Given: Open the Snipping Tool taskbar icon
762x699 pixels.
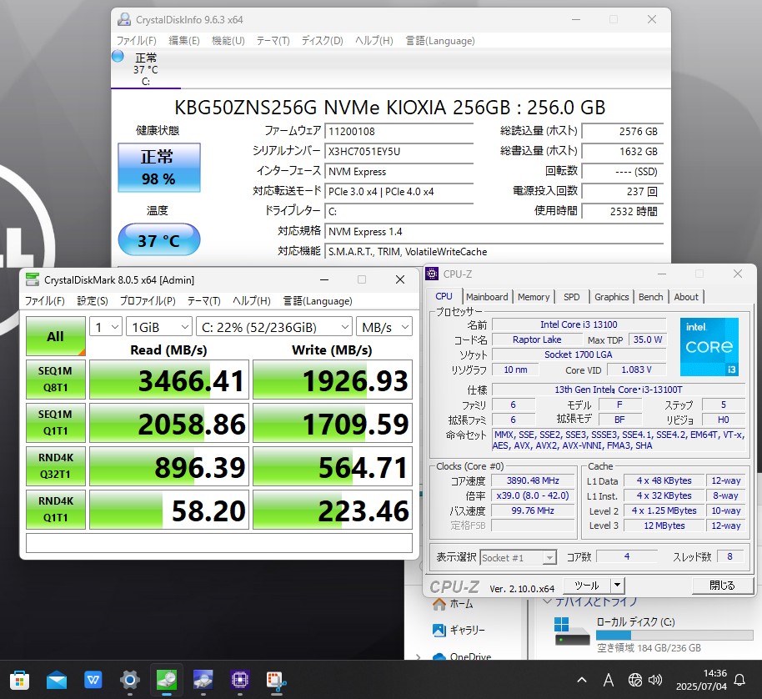Looking at the screenshot, I should [276, 680].
